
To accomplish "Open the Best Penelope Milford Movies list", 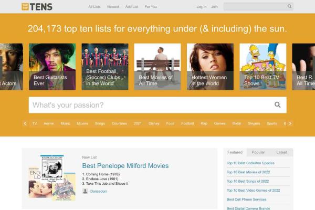I will tap(125, 166).
